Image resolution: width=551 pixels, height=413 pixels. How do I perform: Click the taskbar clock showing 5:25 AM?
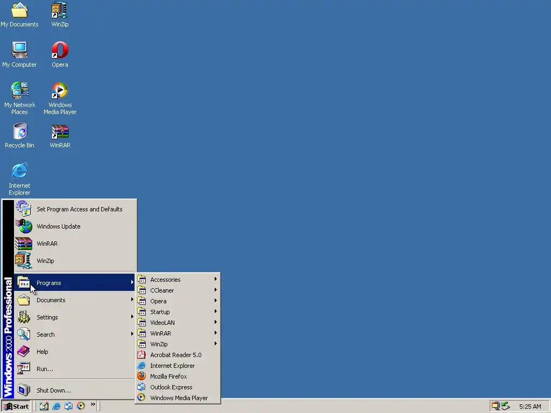pos(530,407)
